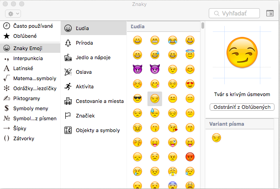
Task: Choose the crying face with tear emoji
Action: click(x=137, y=171)
